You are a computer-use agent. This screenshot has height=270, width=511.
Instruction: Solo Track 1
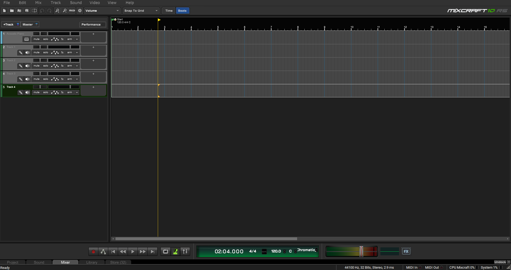click(46, 52)
